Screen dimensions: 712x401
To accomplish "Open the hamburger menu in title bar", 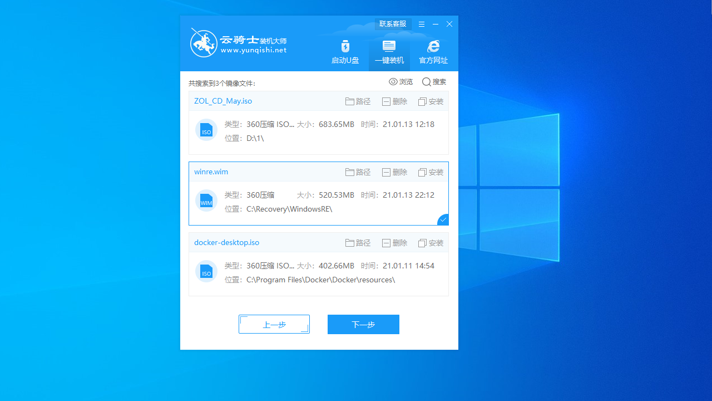I will [x=421, y=24].
